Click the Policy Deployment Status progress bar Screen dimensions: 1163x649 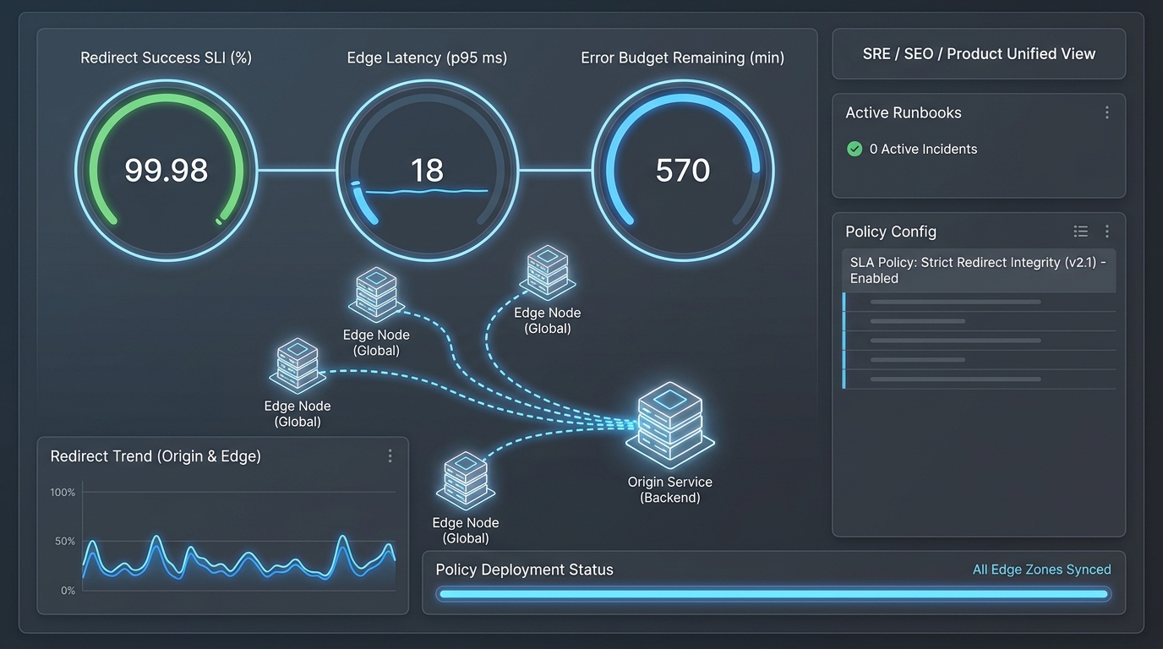point(773,594)
